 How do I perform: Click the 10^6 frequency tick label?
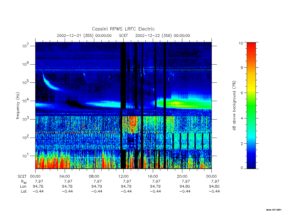click(x=26, y=64)
